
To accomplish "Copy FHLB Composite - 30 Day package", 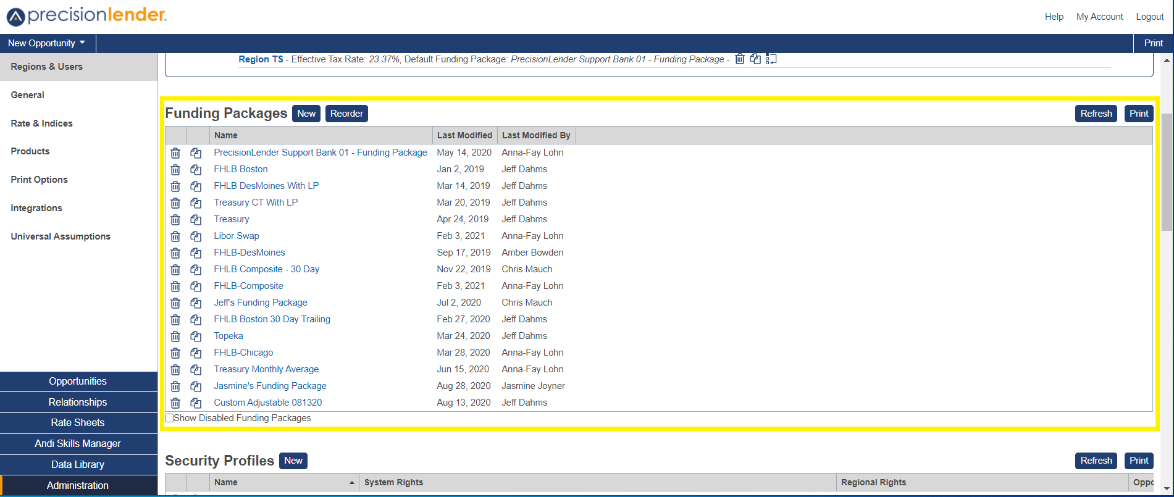I will coord(196,269).
